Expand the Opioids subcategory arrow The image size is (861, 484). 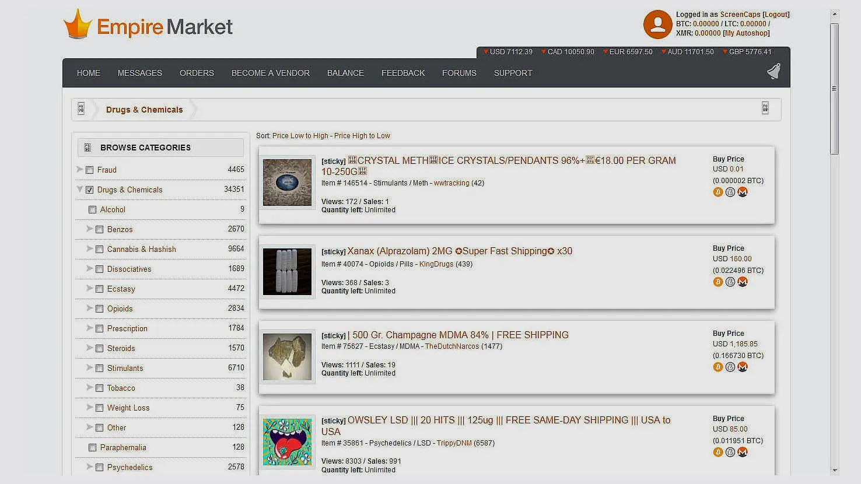[90, 308]
